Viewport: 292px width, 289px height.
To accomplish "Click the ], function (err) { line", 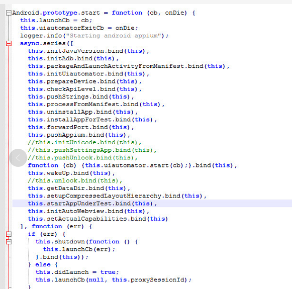I will 56,227.
